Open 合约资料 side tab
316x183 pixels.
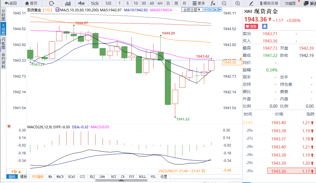tap(3, 60)
